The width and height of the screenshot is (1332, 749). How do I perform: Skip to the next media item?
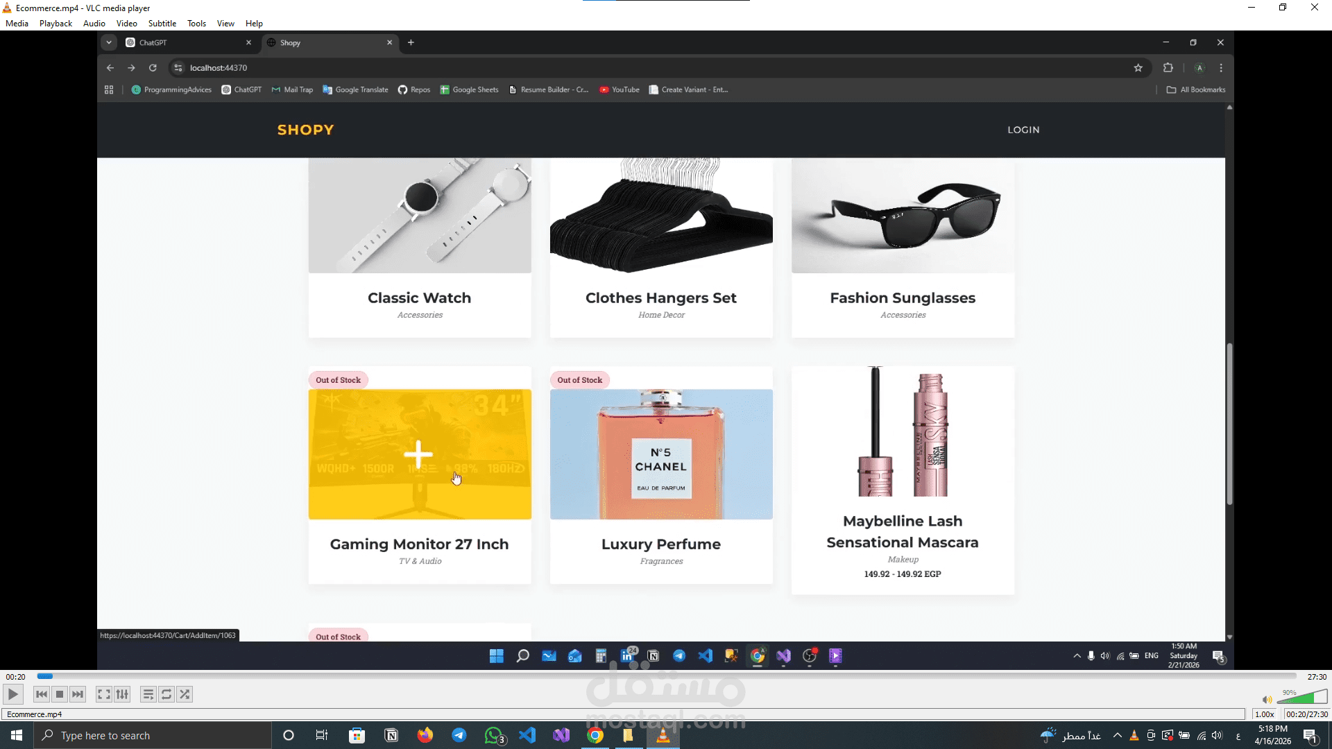[x=78, y=694]
